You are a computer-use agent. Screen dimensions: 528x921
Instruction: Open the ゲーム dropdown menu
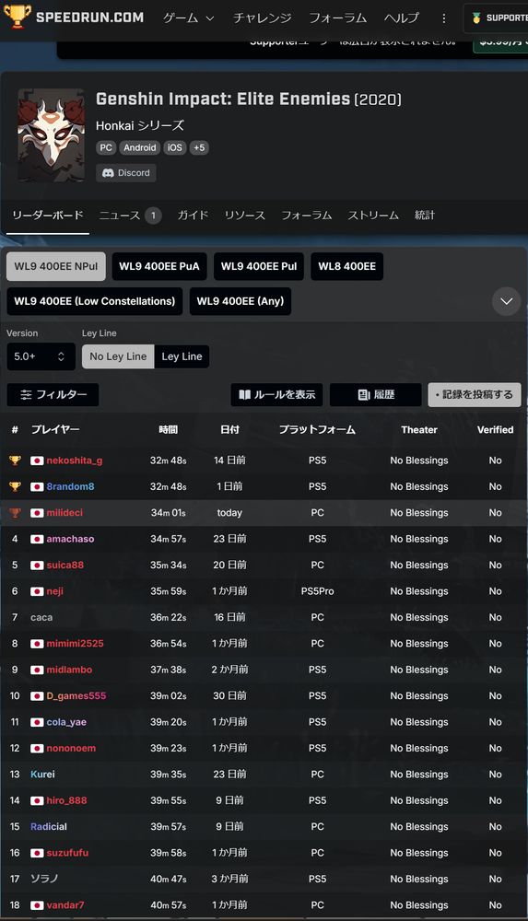tap(189, 18)
